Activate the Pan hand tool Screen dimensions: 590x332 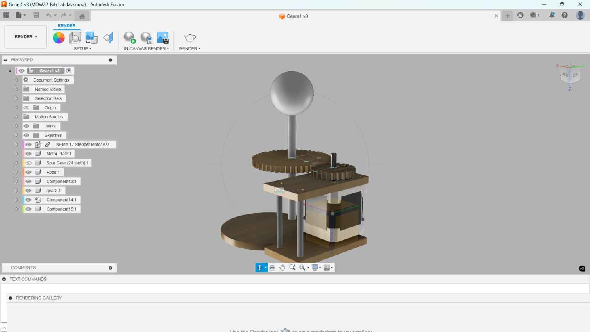point(282,267)
